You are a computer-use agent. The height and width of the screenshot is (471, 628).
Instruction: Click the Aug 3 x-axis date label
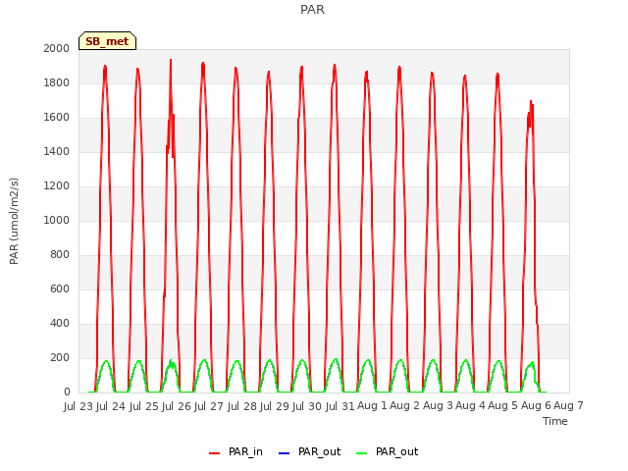438,406
